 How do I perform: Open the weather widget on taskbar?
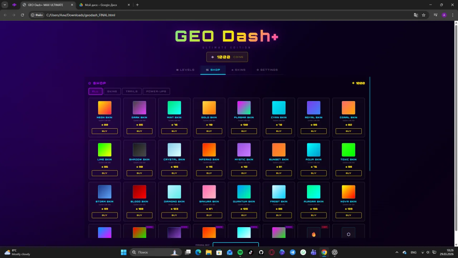[x=17, y=252]
